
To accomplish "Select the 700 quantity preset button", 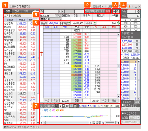I will 136,30.
